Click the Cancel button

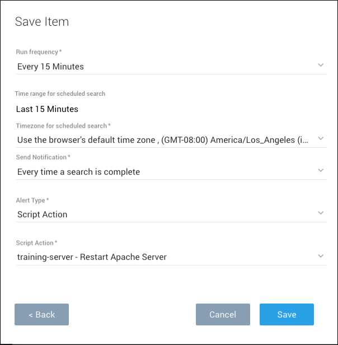pyautogui.click(x=223, y=315)
